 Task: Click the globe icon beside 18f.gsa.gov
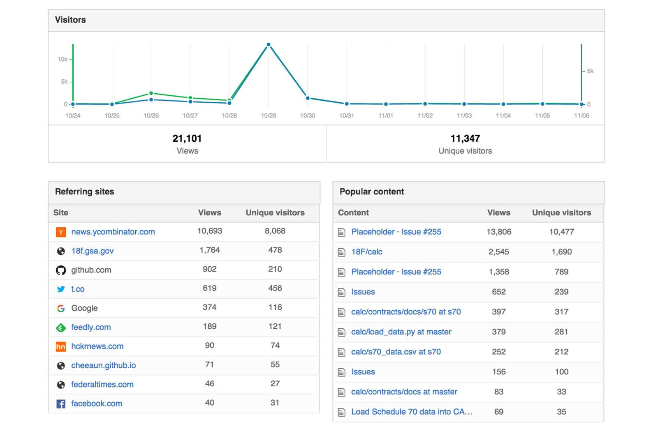coord(61,251)
